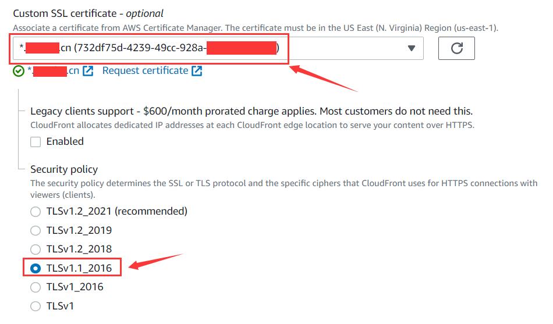Select the plain TLSv1 policy option
The width and height of the screenshot is (553, 324).
click(x=36, y=306)
